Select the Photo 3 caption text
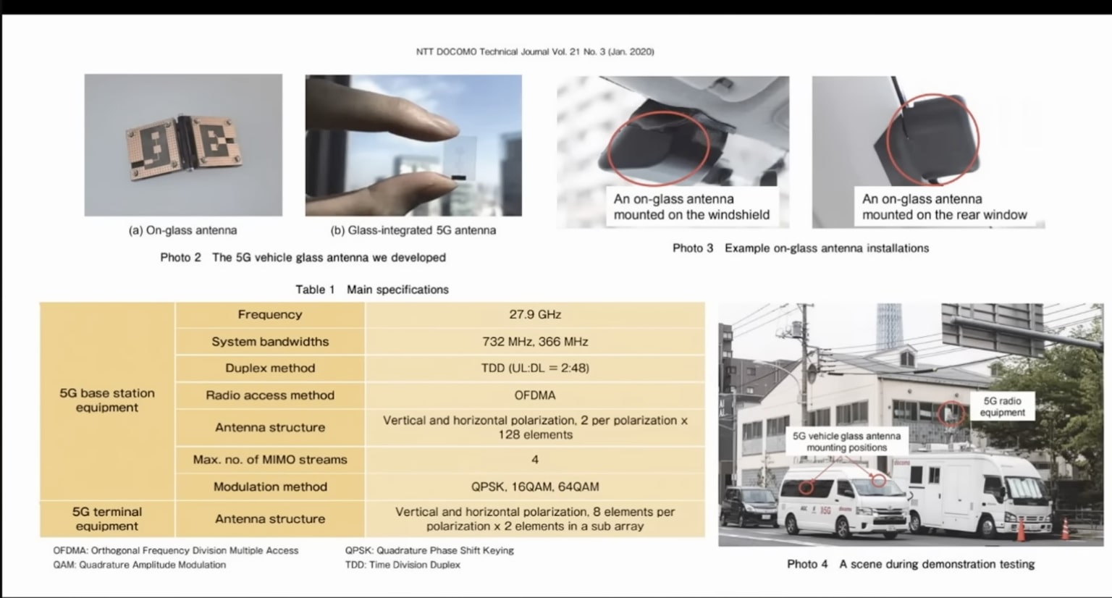Screen dimensions: 1112x598 pos(801,248)
